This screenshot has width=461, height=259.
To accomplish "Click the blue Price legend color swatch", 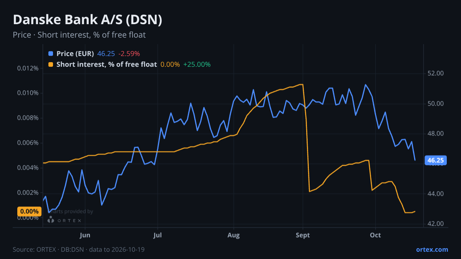I will pyautogui.click(x=51, y=53).
